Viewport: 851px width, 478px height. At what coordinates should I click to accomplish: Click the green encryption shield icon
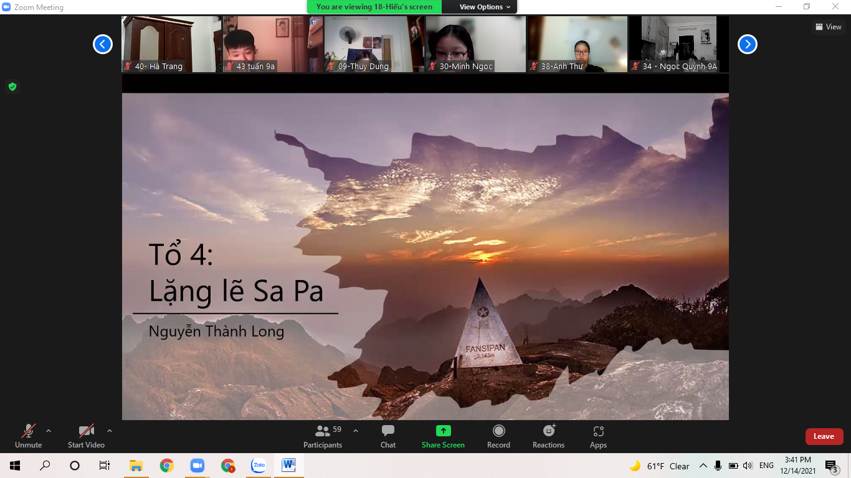click(12, 87)
